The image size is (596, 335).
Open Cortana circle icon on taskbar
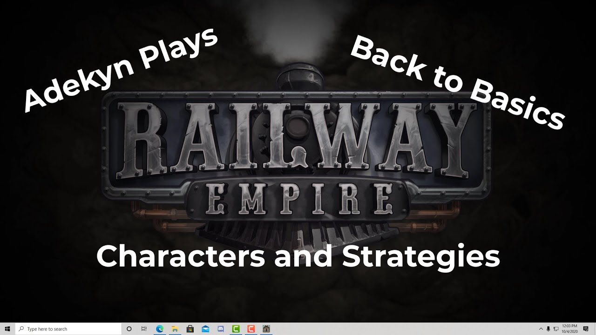point(129,329)
